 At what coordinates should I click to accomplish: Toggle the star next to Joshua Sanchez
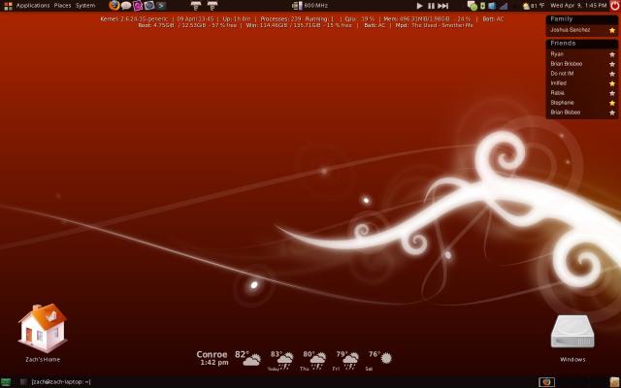tap(612, 30)
